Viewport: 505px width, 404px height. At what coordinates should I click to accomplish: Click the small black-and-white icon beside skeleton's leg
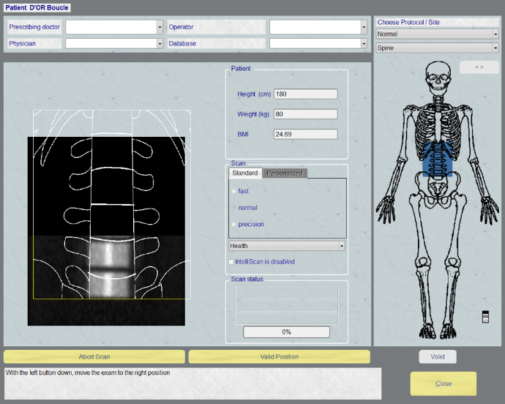[485, 316]
